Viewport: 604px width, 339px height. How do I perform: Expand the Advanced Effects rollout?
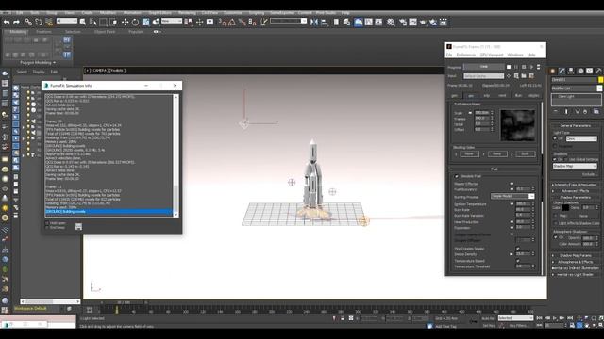pos(577,191)
